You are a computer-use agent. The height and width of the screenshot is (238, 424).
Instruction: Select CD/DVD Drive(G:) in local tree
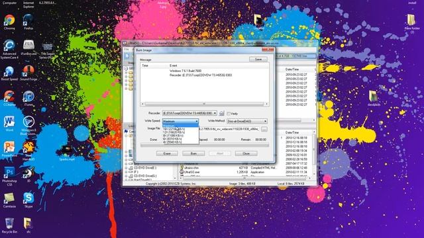tap(145, 176)
